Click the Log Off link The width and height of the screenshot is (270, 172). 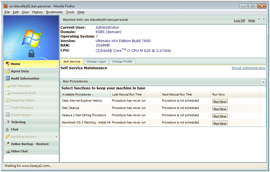239,21
